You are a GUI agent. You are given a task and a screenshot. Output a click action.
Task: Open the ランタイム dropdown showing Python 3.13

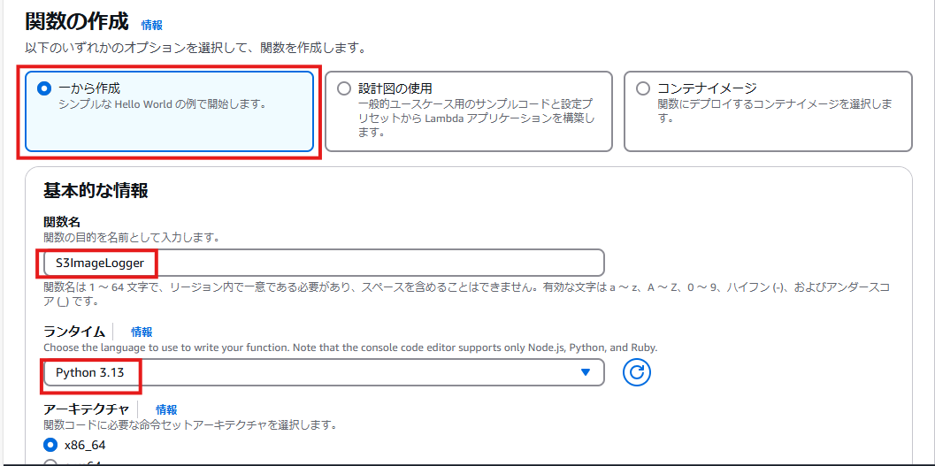pyautogui.click(x=324, y=372)
